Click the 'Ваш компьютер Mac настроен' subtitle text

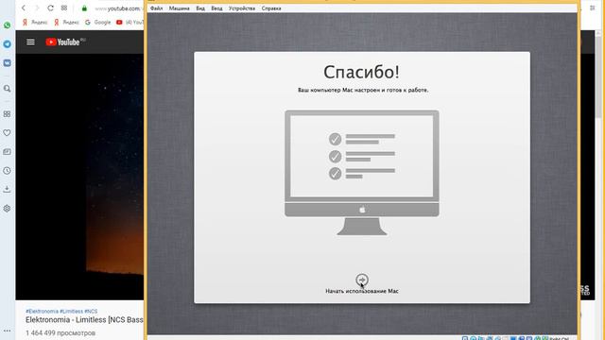pyautogui.click(x=363, y=90)
